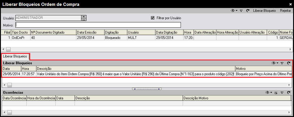The image size is (294, 117).
Task: Click the Digitação column header
Action: [116, 32]
